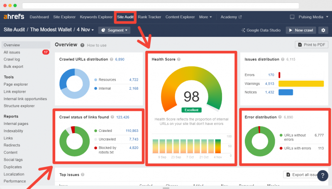This screenshot has height=189, width=332.
Task: Click the New crawl button
Action: click(301, 30)
